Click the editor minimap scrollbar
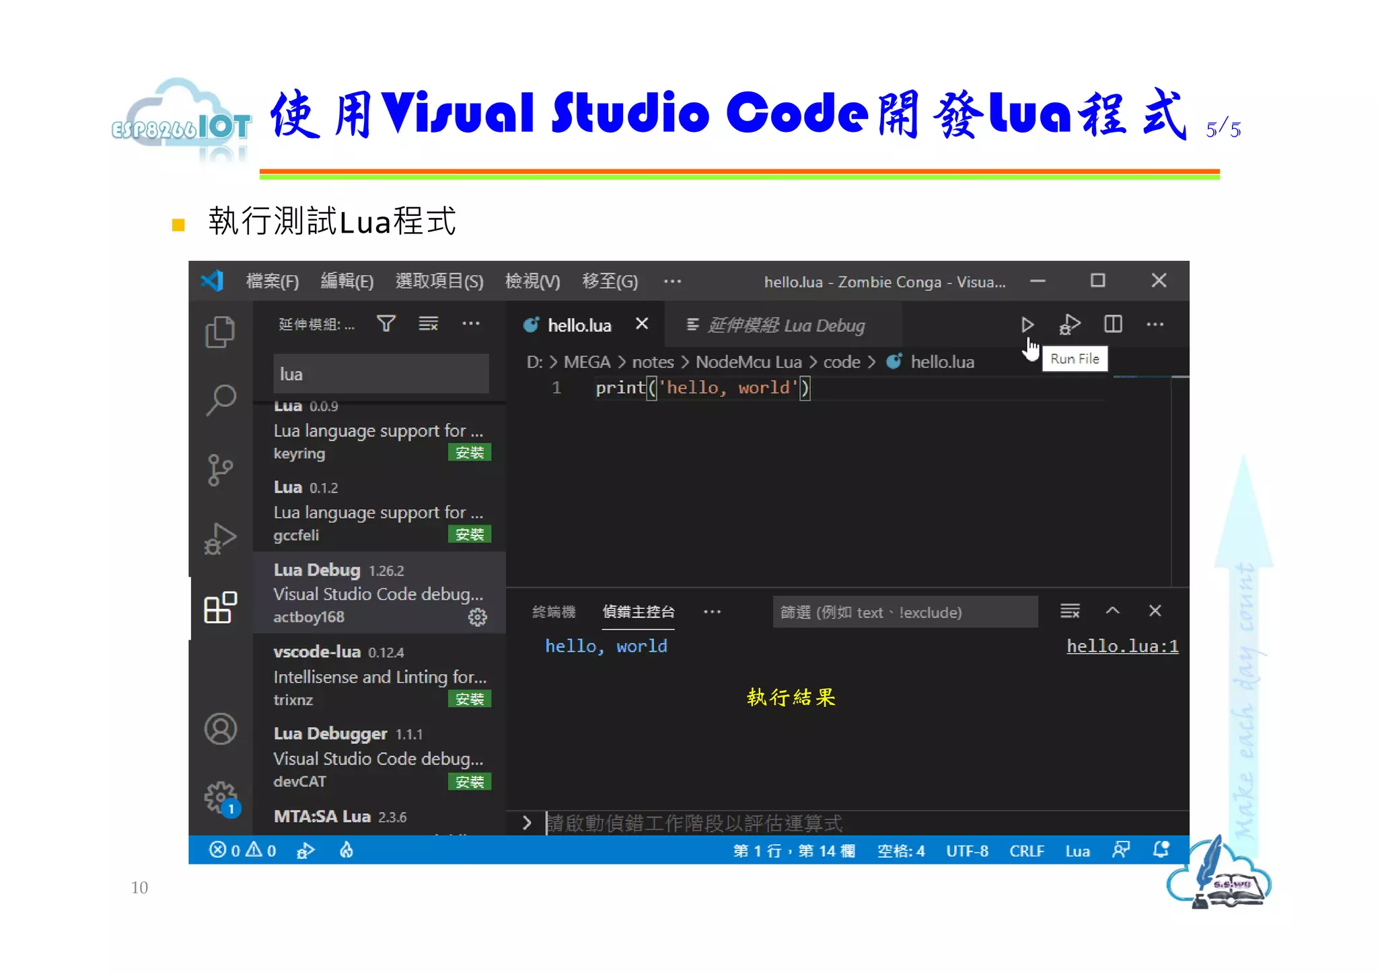Image resolution: width=1378 pixels, height=974 pixels. 1180,481
